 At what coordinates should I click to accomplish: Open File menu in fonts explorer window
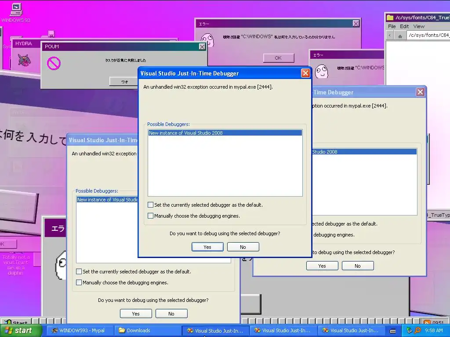click(x=392, y=26)
